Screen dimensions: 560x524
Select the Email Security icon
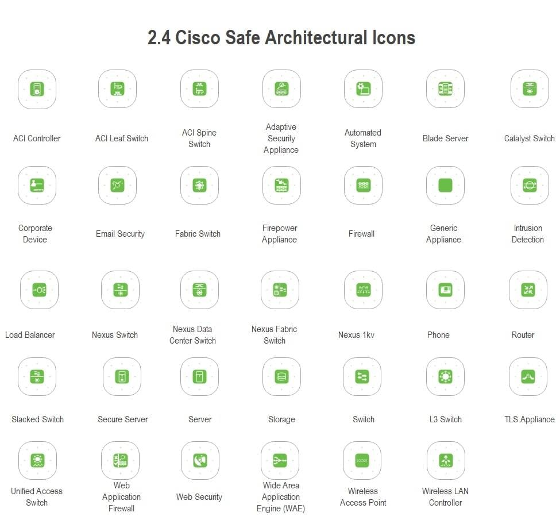click(118, 185)
